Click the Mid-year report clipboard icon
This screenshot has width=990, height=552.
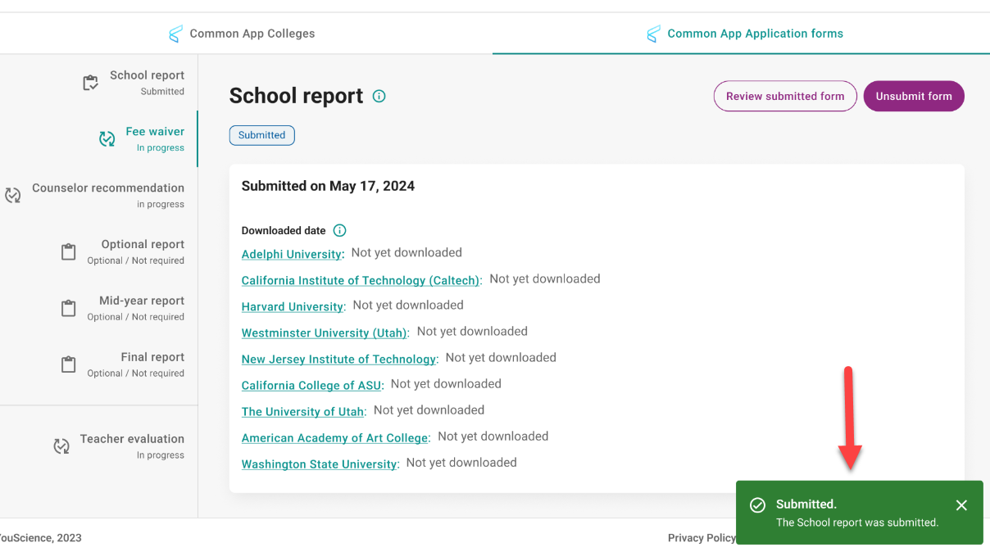[69, 308]
